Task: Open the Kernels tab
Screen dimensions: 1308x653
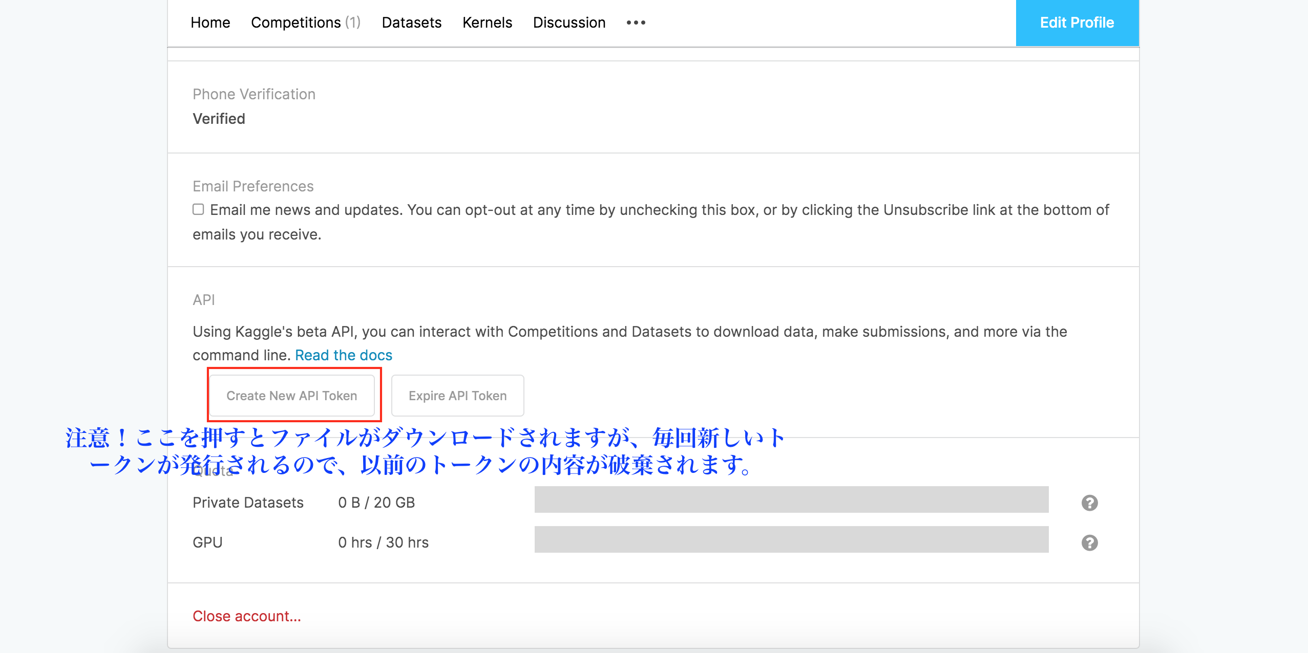Action: pos(487,23)
